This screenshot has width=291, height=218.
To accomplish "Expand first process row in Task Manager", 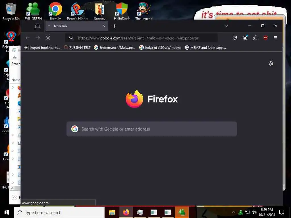I will [13, 87].
